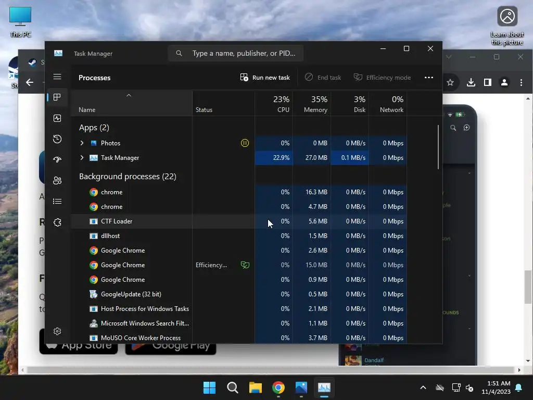533x400 pixels.
Task: Open Chrome profile avatar icon
Action: [504, 82]
